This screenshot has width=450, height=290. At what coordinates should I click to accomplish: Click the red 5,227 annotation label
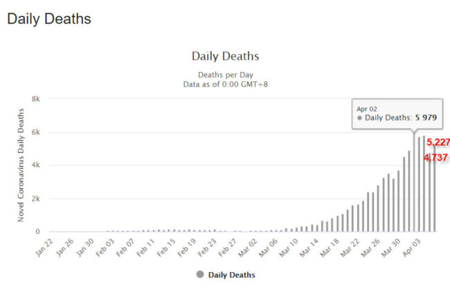tap(438, 142)
